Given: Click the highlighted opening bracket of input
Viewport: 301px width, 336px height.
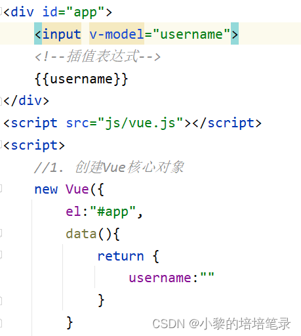Looking at the screenshot, I should [38, 34].
